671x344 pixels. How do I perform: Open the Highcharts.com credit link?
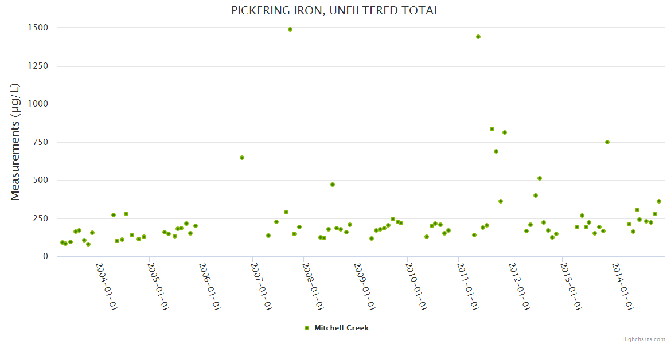(x=643, y=339)
